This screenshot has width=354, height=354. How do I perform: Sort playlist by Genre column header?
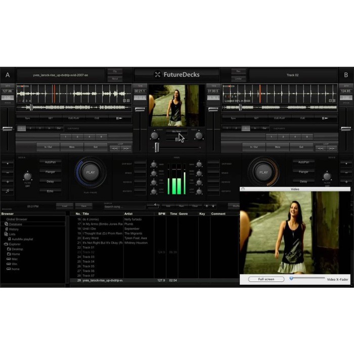point(183,213)
